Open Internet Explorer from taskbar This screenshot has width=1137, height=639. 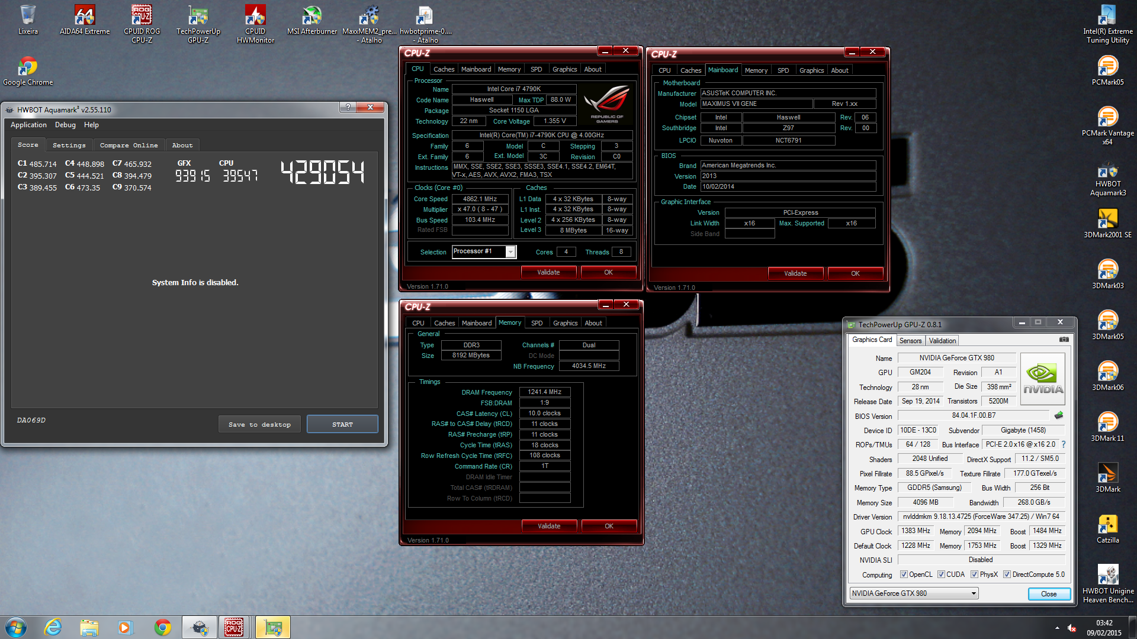[x=53, y=627]
